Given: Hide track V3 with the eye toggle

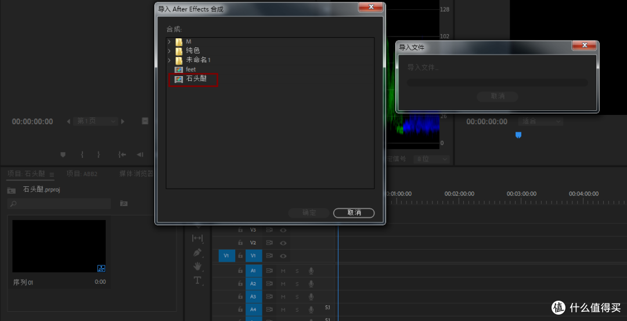Looking at the screenshot, I should click(283, 230).
